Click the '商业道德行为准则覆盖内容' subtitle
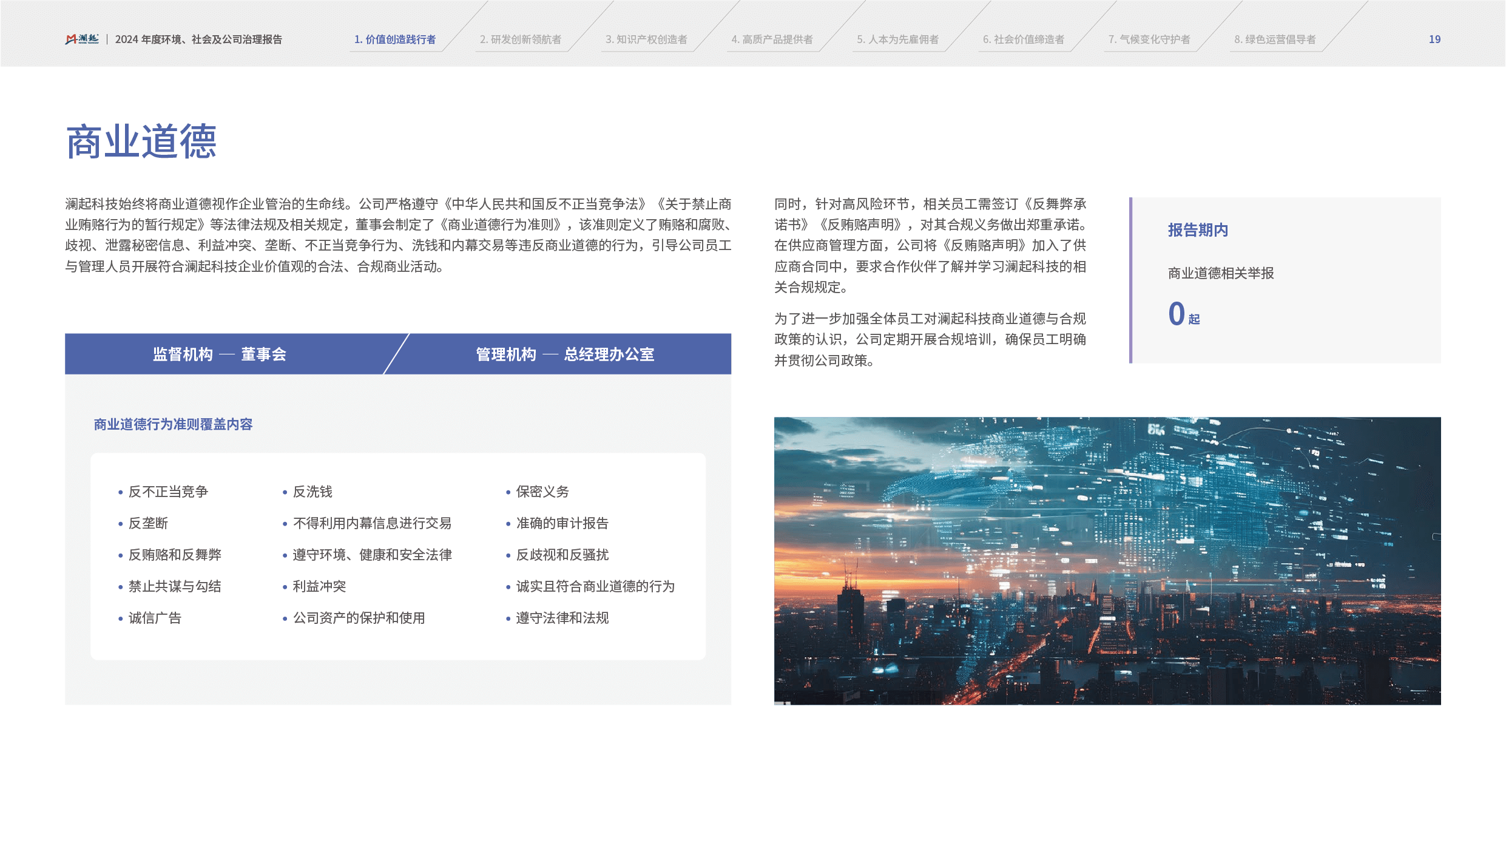Image resolution: width=1506 pixels, height=843 pixels. pos(173,424)
